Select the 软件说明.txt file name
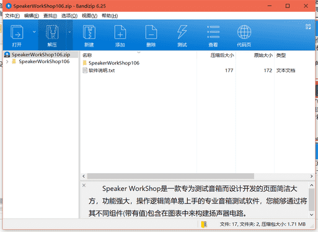 point(102,71)
